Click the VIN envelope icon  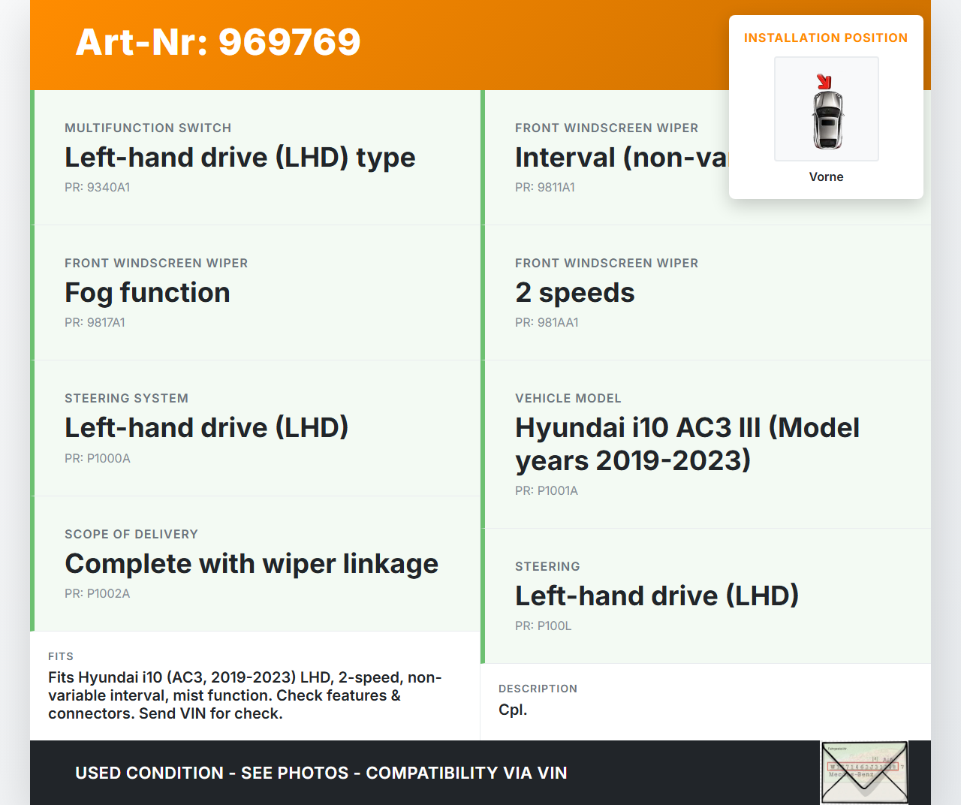point(864,773)
